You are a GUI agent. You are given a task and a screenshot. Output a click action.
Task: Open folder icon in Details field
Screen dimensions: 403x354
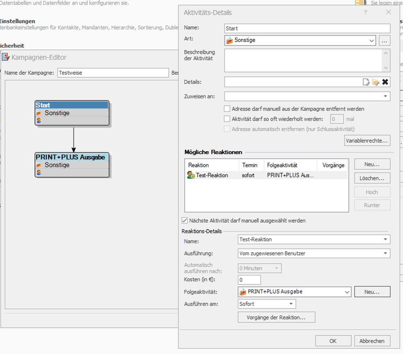tap(375, 82)
